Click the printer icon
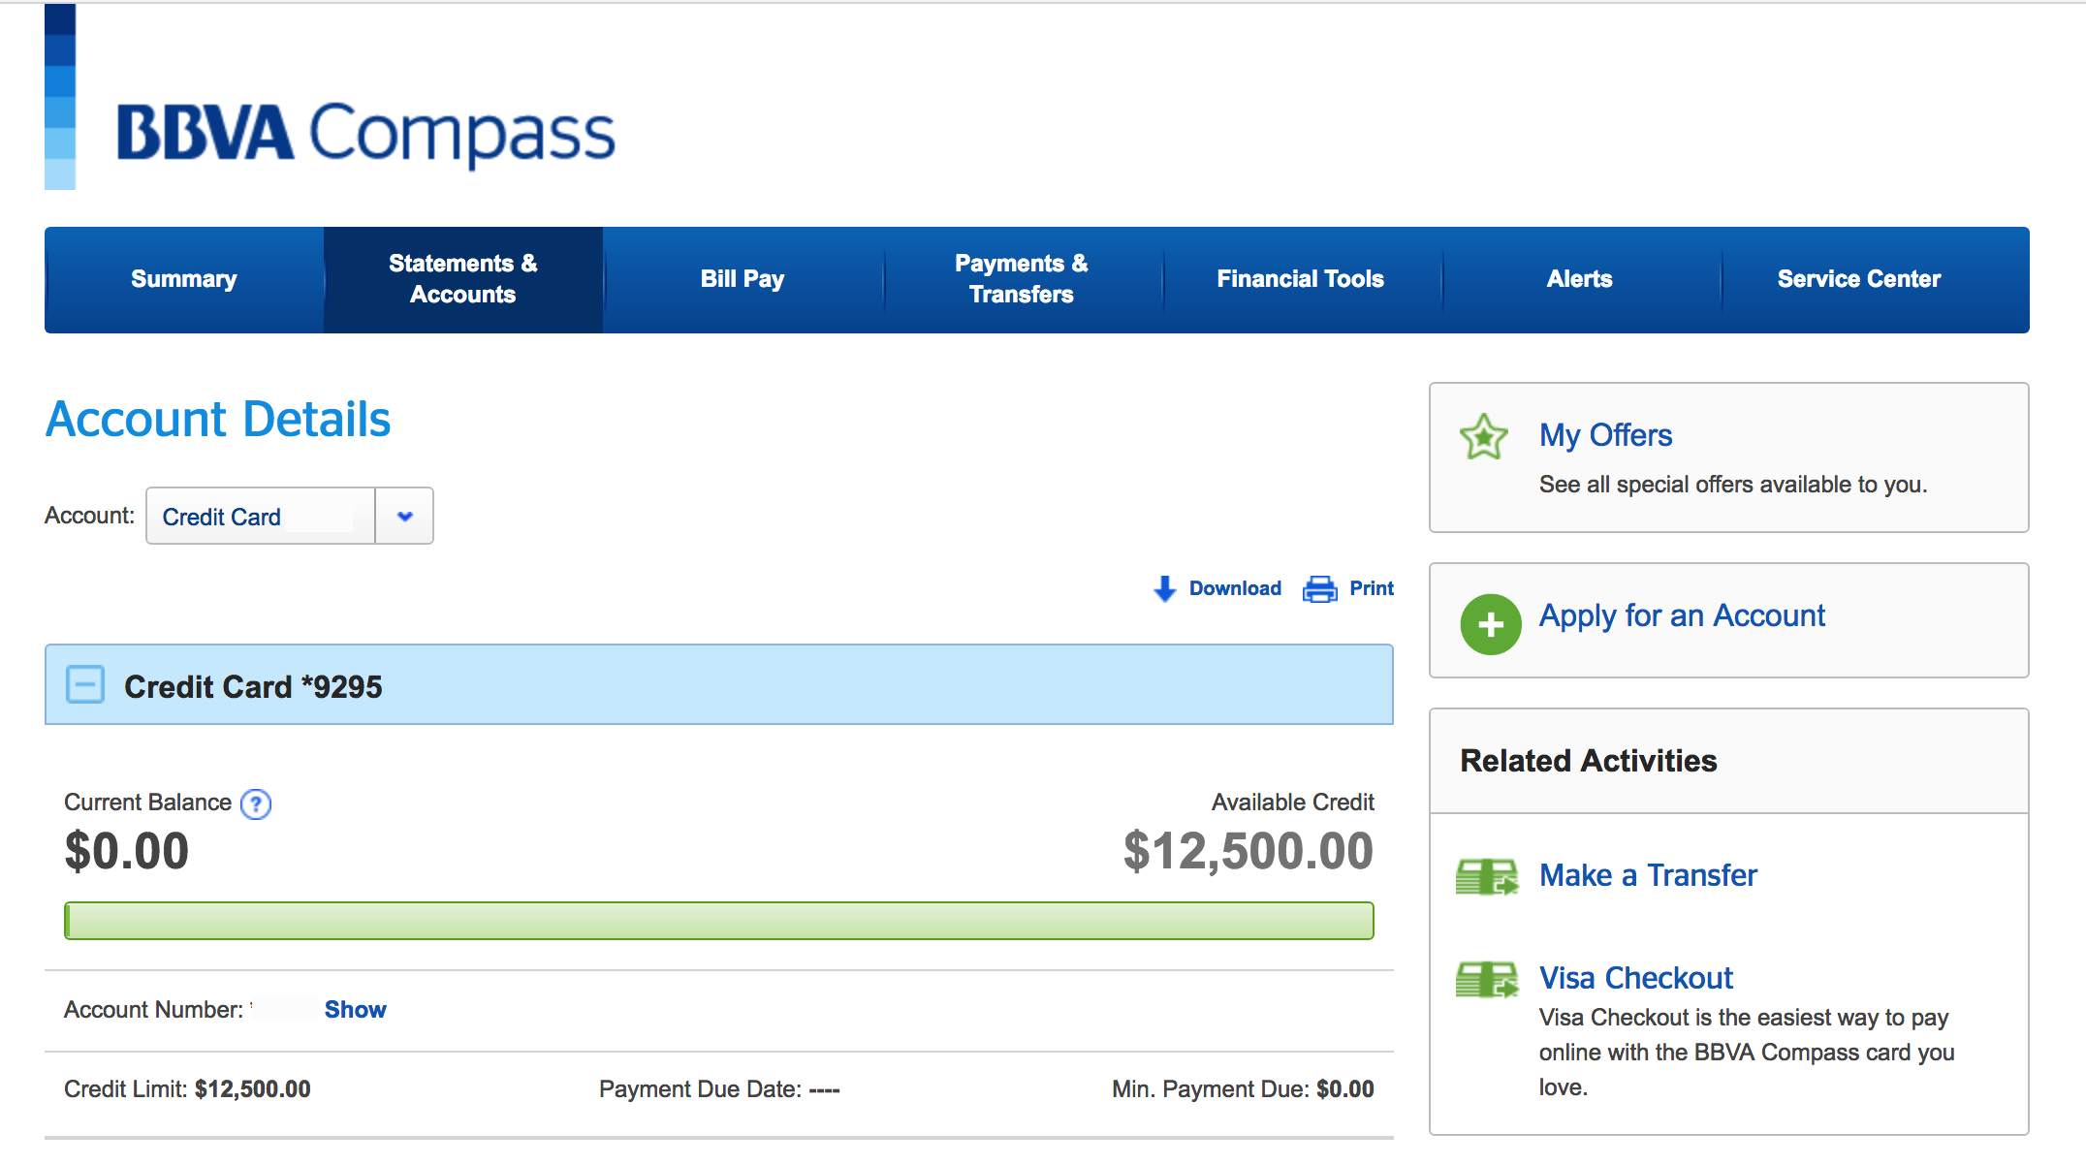 [x=1320, y=588]
